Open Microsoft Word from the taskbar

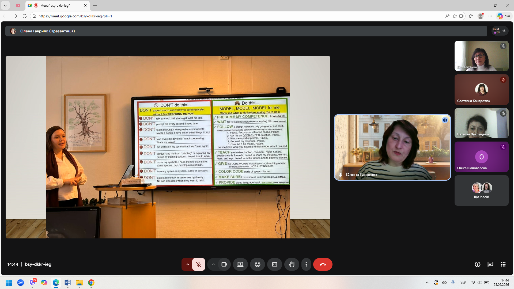click(67, 283)
